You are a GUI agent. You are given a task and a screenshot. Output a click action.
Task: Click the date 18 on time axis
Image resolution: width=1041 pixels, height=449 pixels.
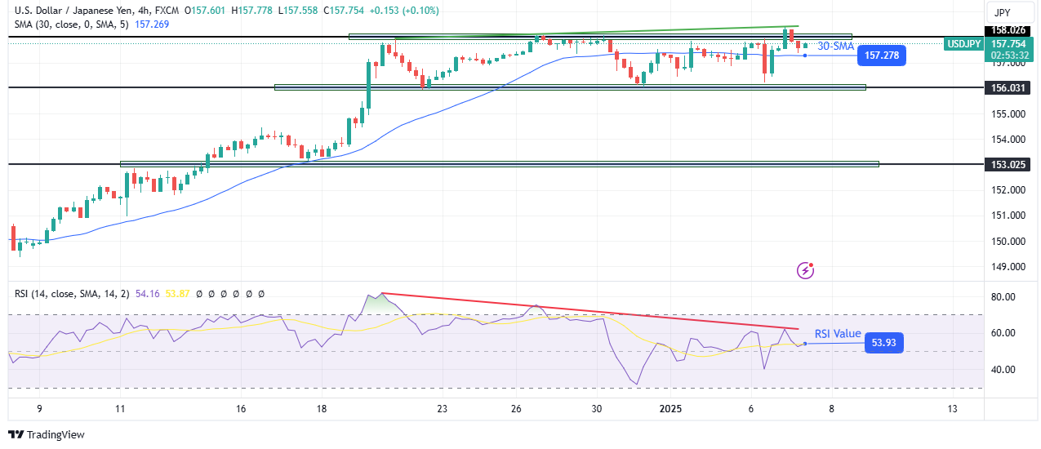point(322,409)
